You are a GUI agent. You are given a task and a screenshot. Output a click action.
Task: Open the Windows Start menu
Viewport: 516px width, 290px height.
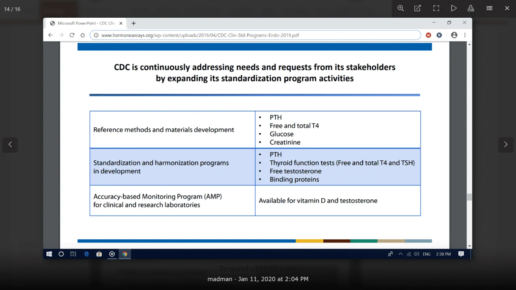click(49, 254)
